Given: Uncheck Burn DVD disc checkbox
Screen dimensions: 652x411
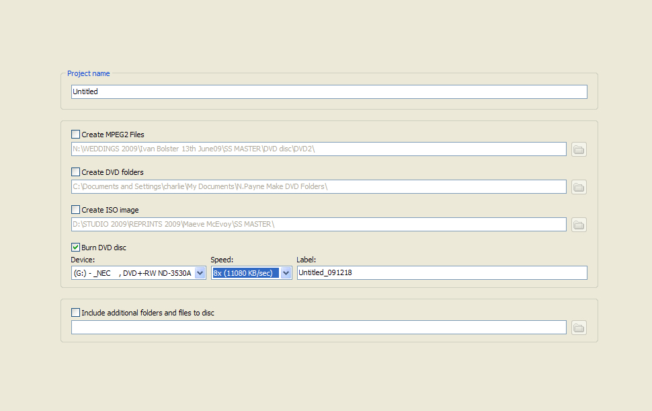Looking at the screenshot, I should coord(75,247).
